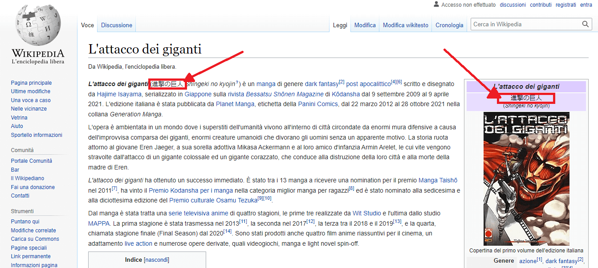Screen dimensions: 598x268
Task: Click Puntano qui tool link
Action: (25, 222)
